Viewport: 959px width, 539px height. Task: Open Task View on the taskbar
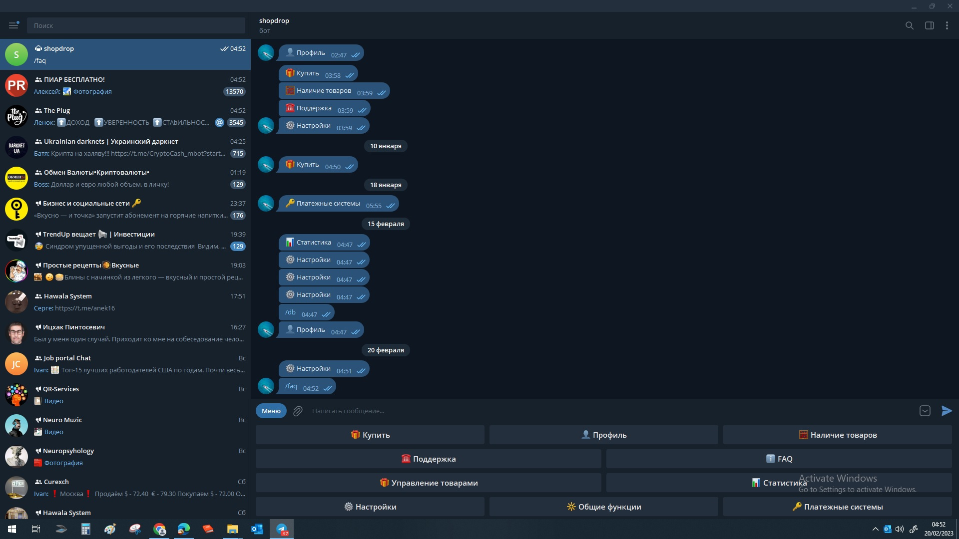[x=36, y=529]
